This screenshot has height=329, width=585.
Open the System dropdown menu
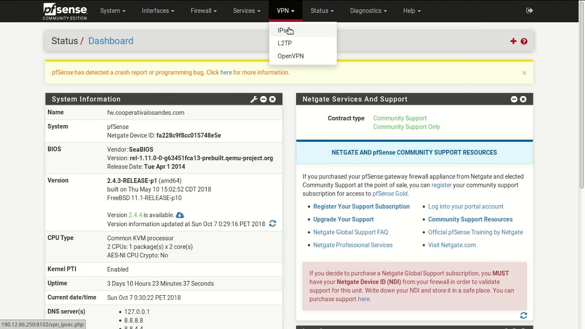(x=113, y=11)
